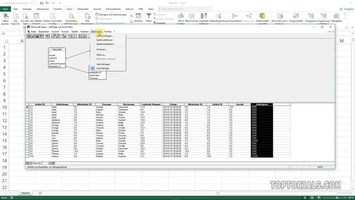Click Duplikate entfernen icon in Excel ribbon
The height and width of the screenshot is (200, 355).
pos(204,16)
